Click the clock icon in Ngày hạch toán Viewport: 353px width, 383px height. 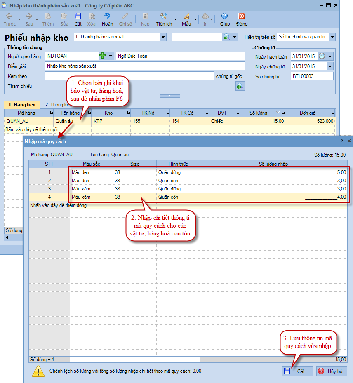(322, 56)
